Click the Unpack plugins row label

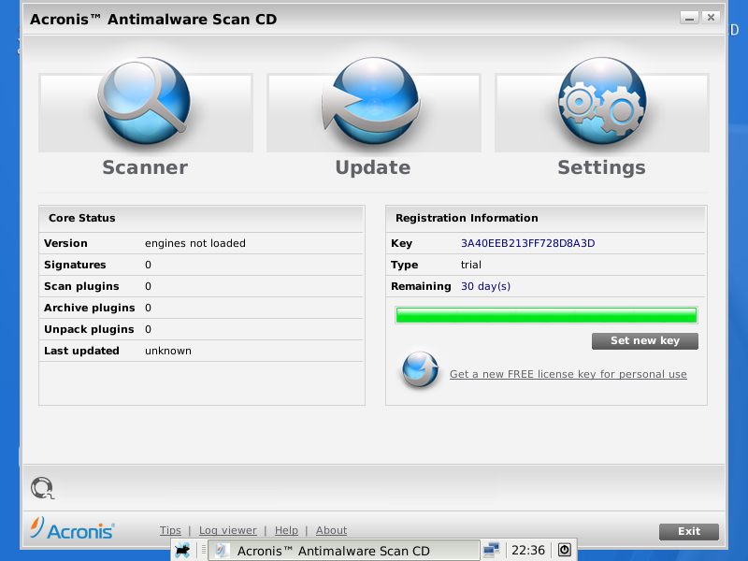click(x=89, y=329)
